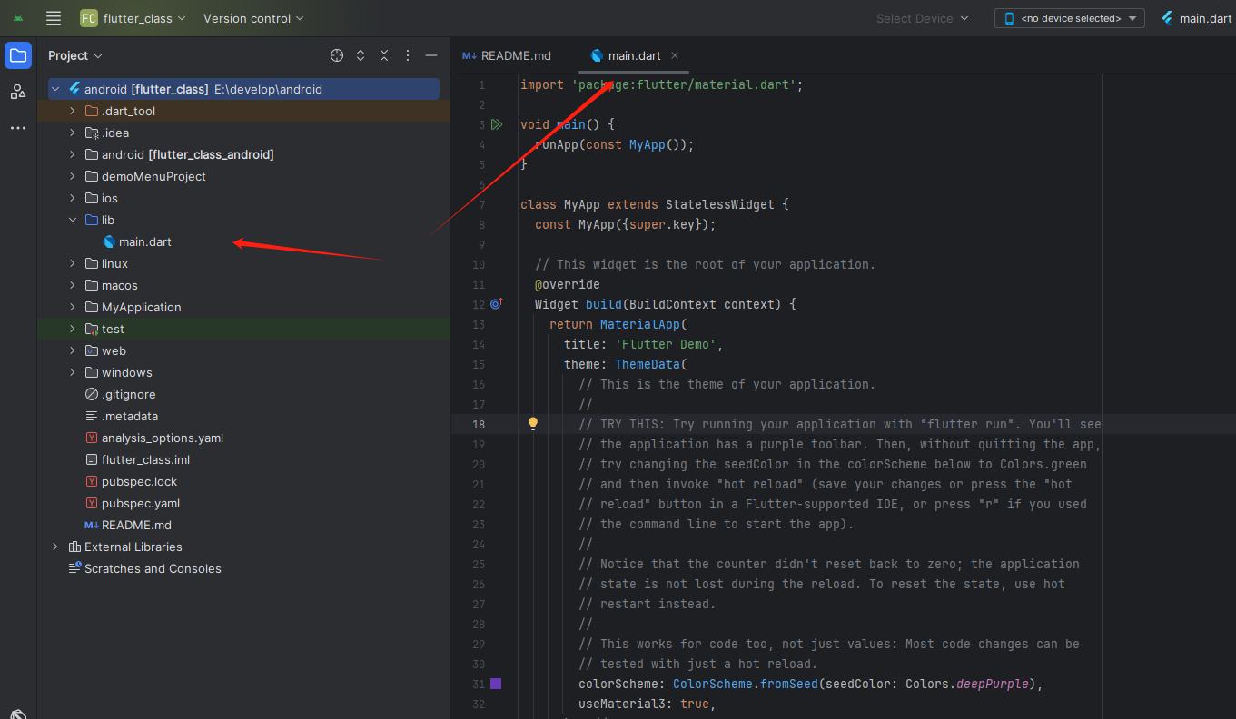
Task: Hide the Project panel with minimize icon
Action: [431, 55]
